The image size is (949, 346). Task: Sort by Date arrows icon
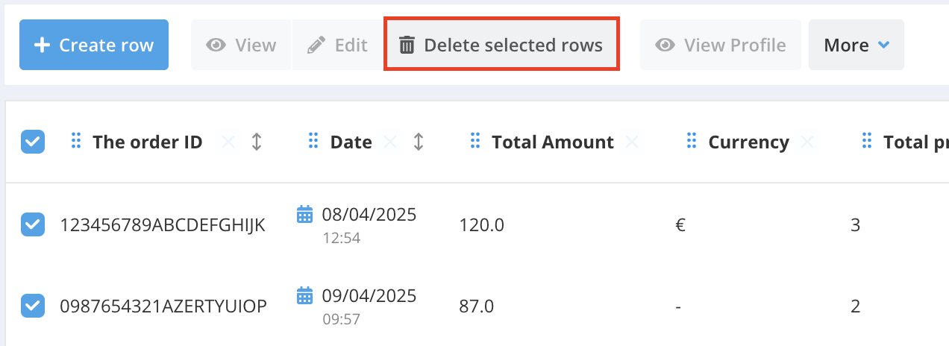[x=419, y=142]
